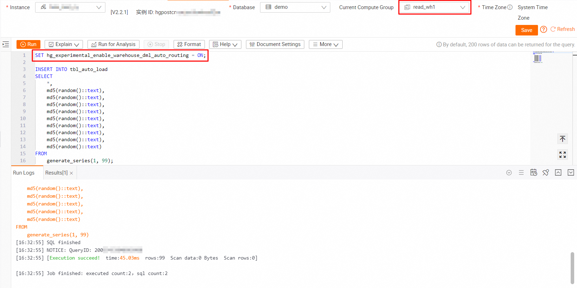Toggle the left sidebar list icon
Image resolution: width=577 pixels, height=288 pixels.
point(6,44)
